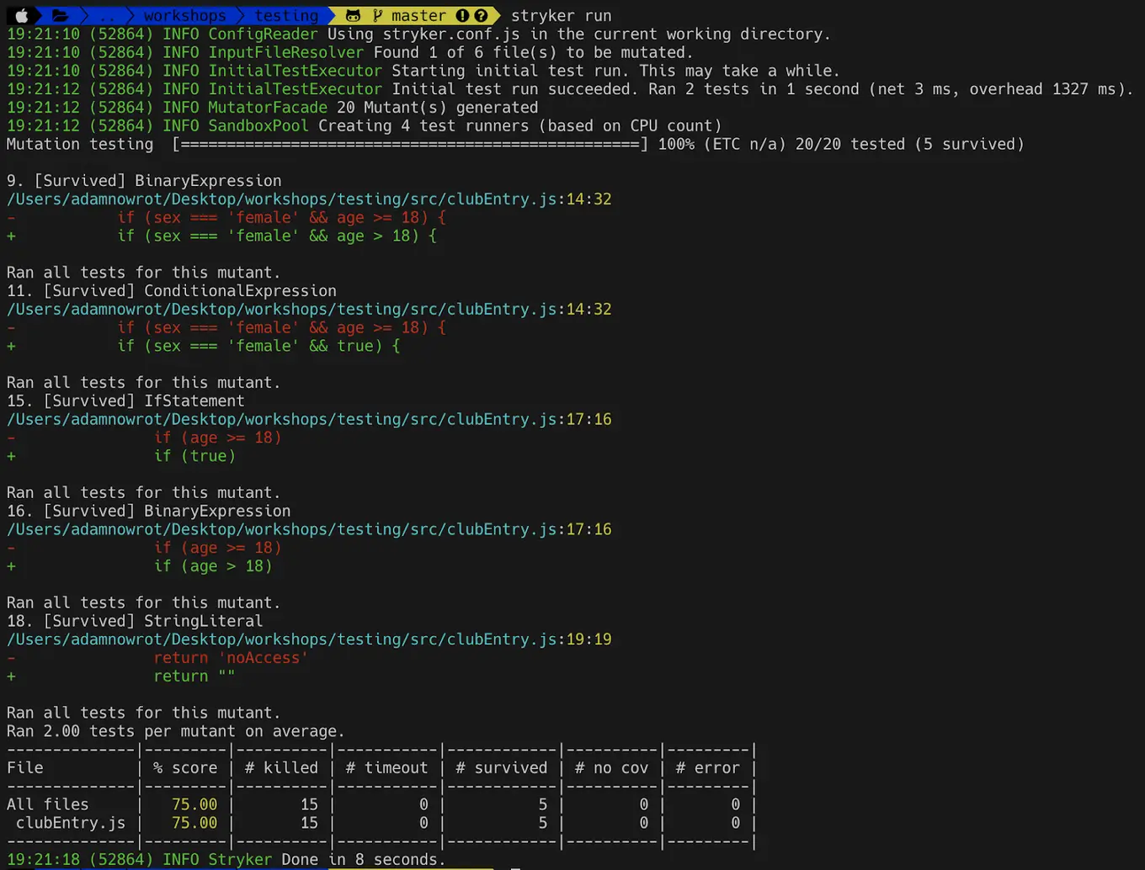Select the 75.00 score for clubEntry.js

pyautogui.click(x=194, y=822)
